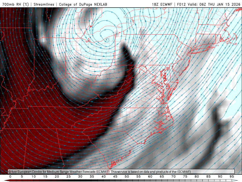Screen dimensions: 242x182
Task: Click the ECMWF copyright notice text
Action: click(x=100, y=172)
